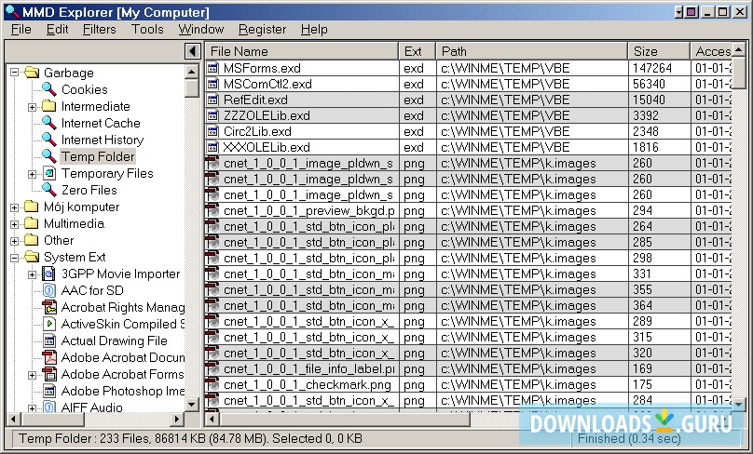
Task: Select cnet_1_0_0_1_file_info_label file row
Action: (x=469, y=368)
